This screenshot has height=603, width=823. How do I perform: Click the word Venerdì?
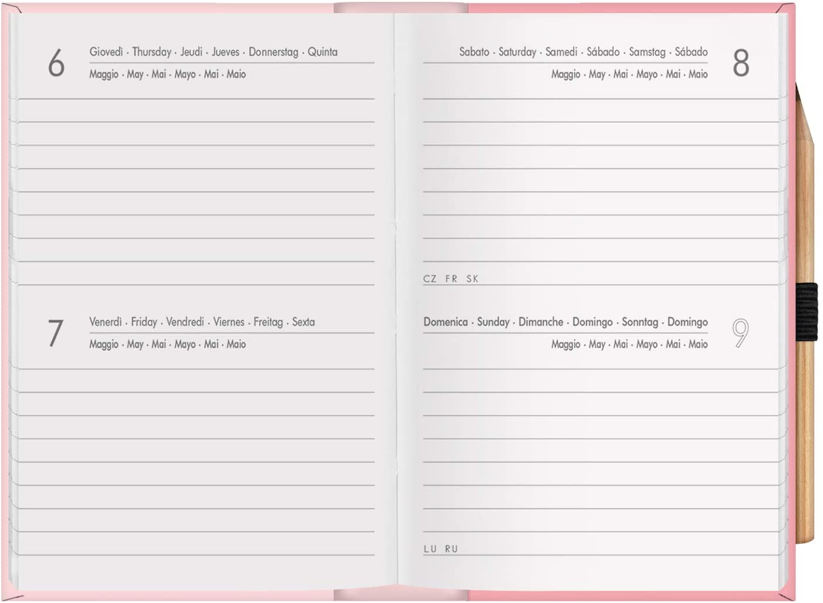(106, 322)
